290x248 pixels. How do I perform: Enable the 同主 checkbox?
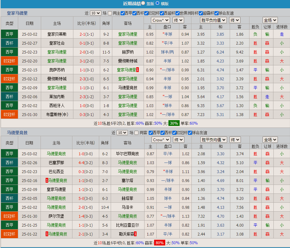coord(110,13)
